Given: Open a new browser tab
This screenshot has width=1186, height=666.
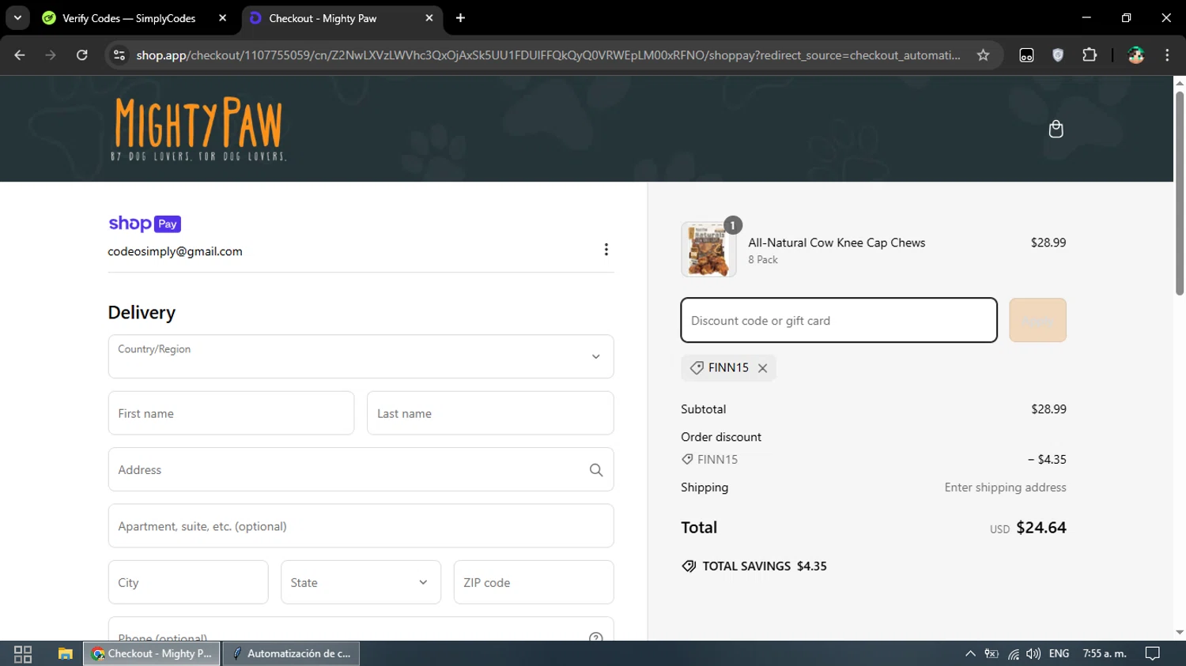Looking at the screenshot, I should (x=460, y=18).
